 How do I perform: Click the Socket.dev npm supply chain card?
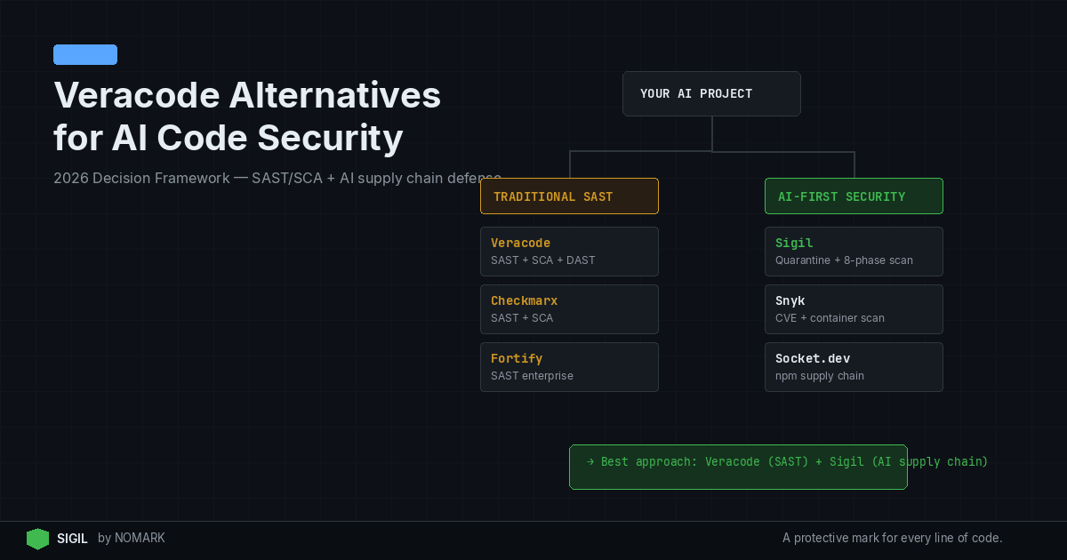(x=854, y=367)
